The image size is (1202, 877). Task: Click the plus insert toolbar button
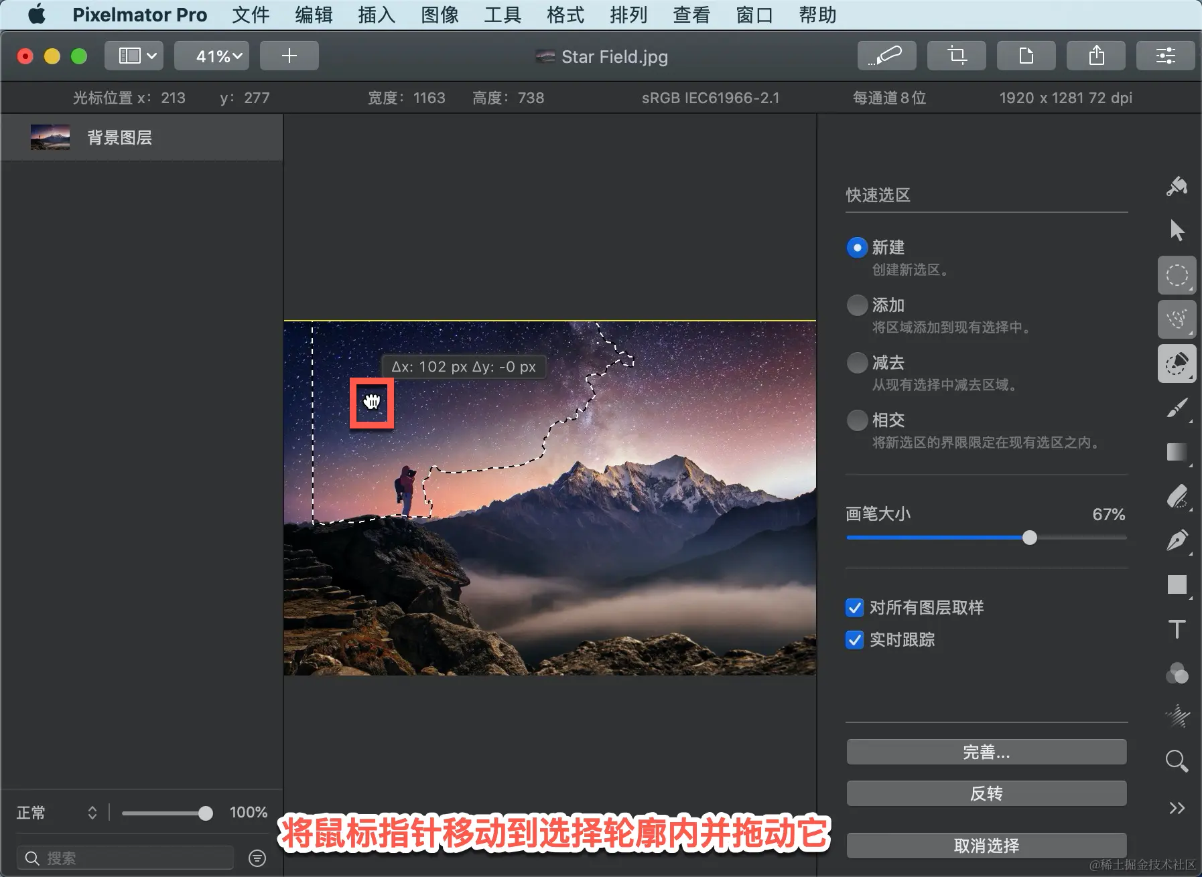(289, 56)
